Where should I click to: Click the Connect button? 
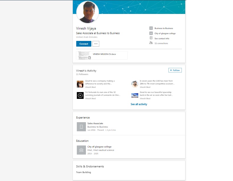pyautogui.click(x=84, y=44)
